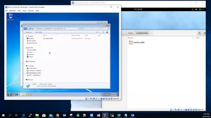The width and height of the screenshot is (211, 118).
Task: Open the Fedora system menu arrow in top bar
Action: (203, 10)
